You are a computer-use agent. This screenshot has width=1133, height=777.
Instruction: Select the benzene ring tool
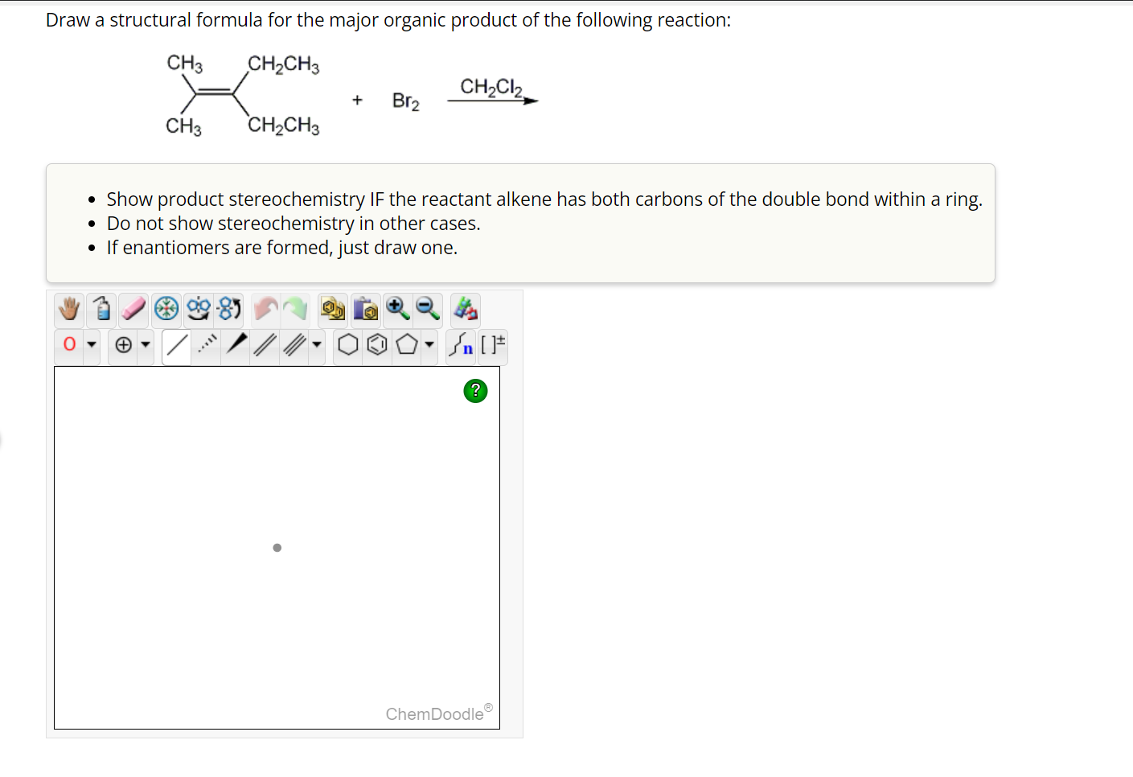tap(376, 344)
